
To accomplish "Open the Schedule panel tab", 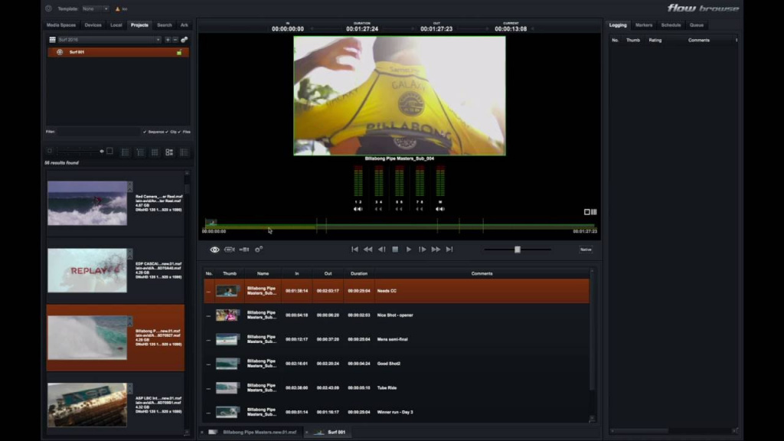I will pos(671,25).
